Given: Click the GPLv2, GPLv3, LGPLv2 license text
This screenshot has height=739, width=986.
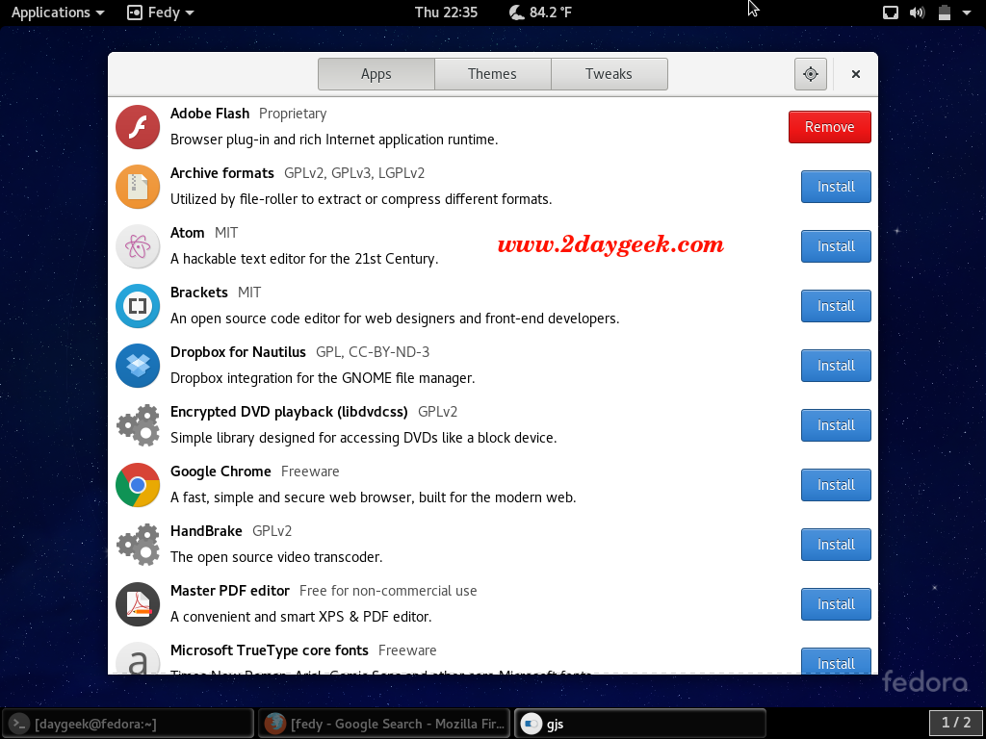Looking at the screenshot, I should (354, 173).
